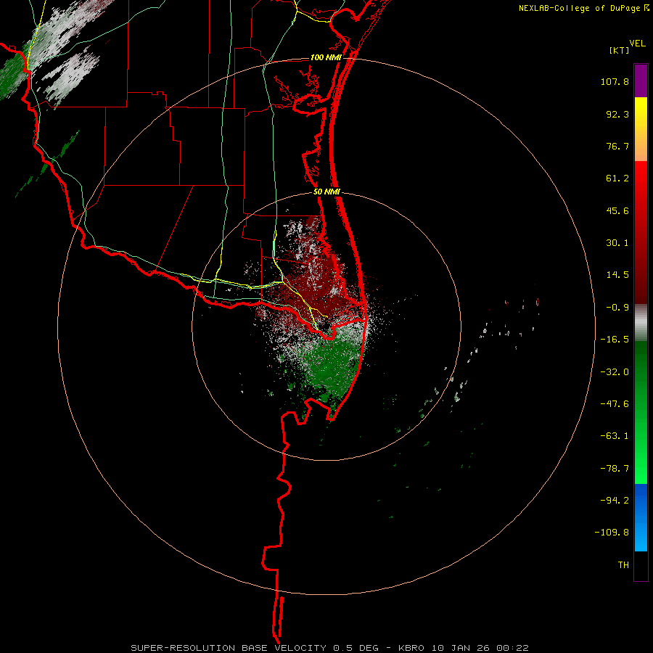Click the -63.1 legend value
The image size is (653, 653).
(615, 436)
